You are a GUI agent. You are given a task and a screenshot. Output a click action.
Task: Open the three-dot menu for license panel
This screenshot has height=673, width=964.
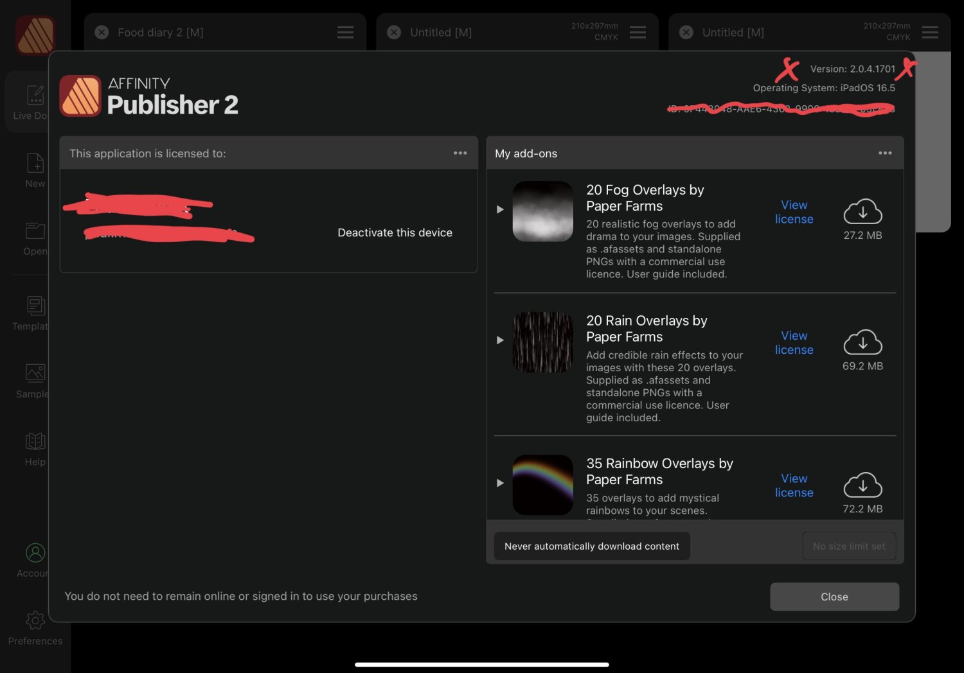click(x=460, y=153)
